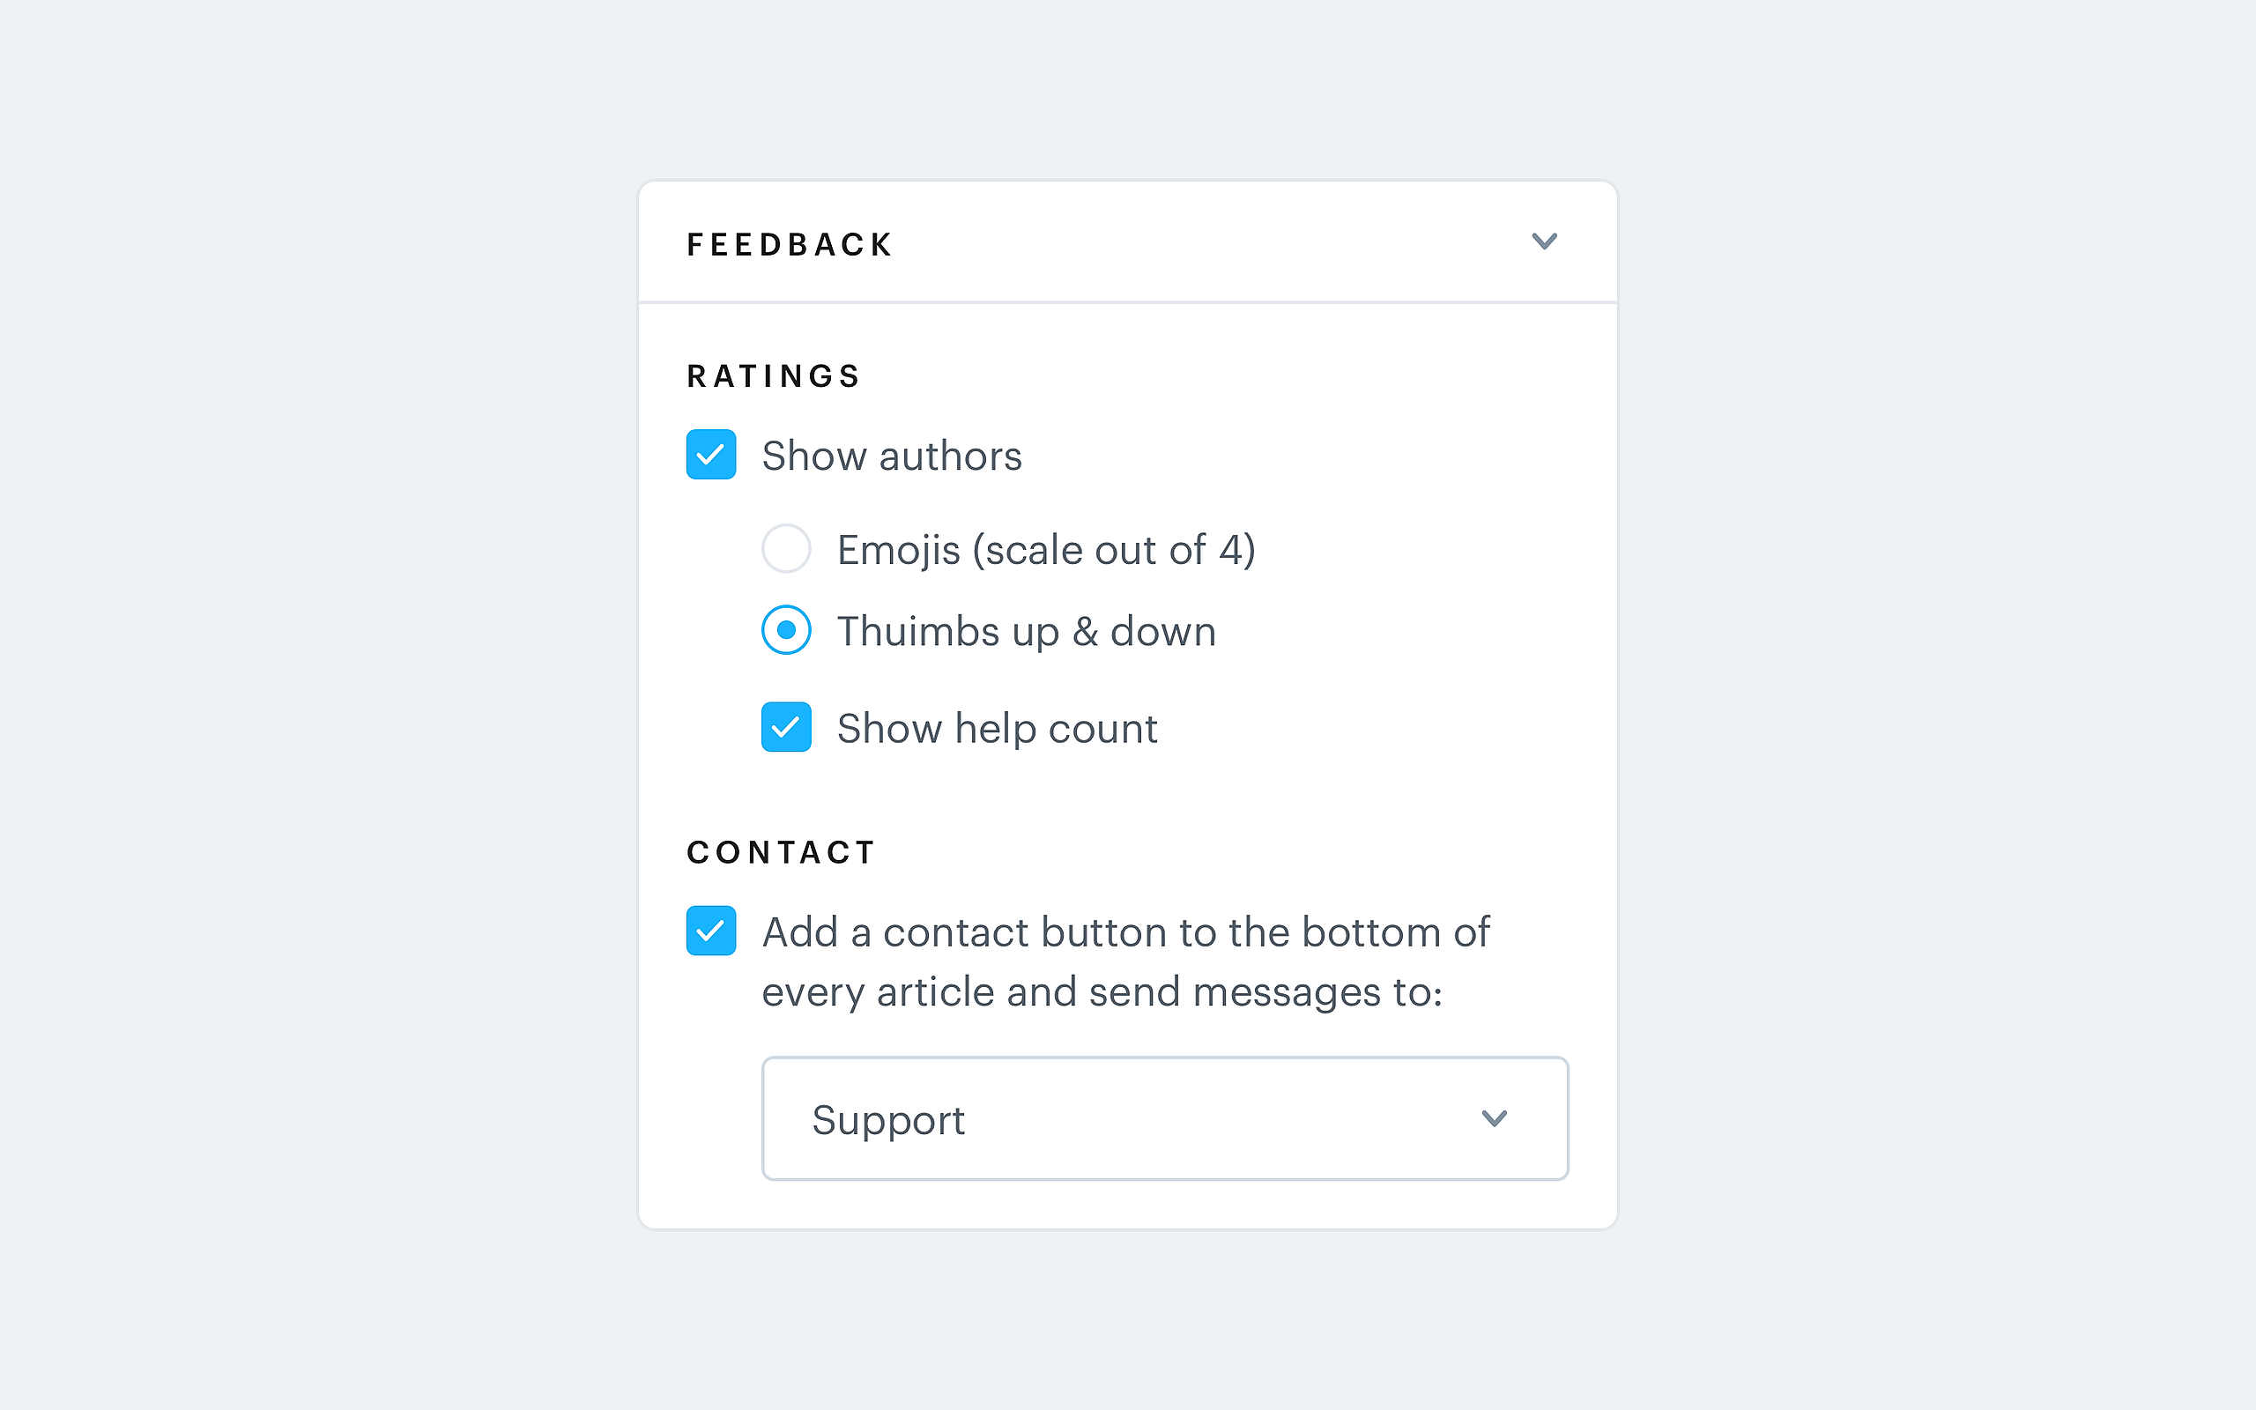Screen dimensions: 2256x1410
Task: Click 'every article and send messages to:' text
Action: tap(1101, 992)
